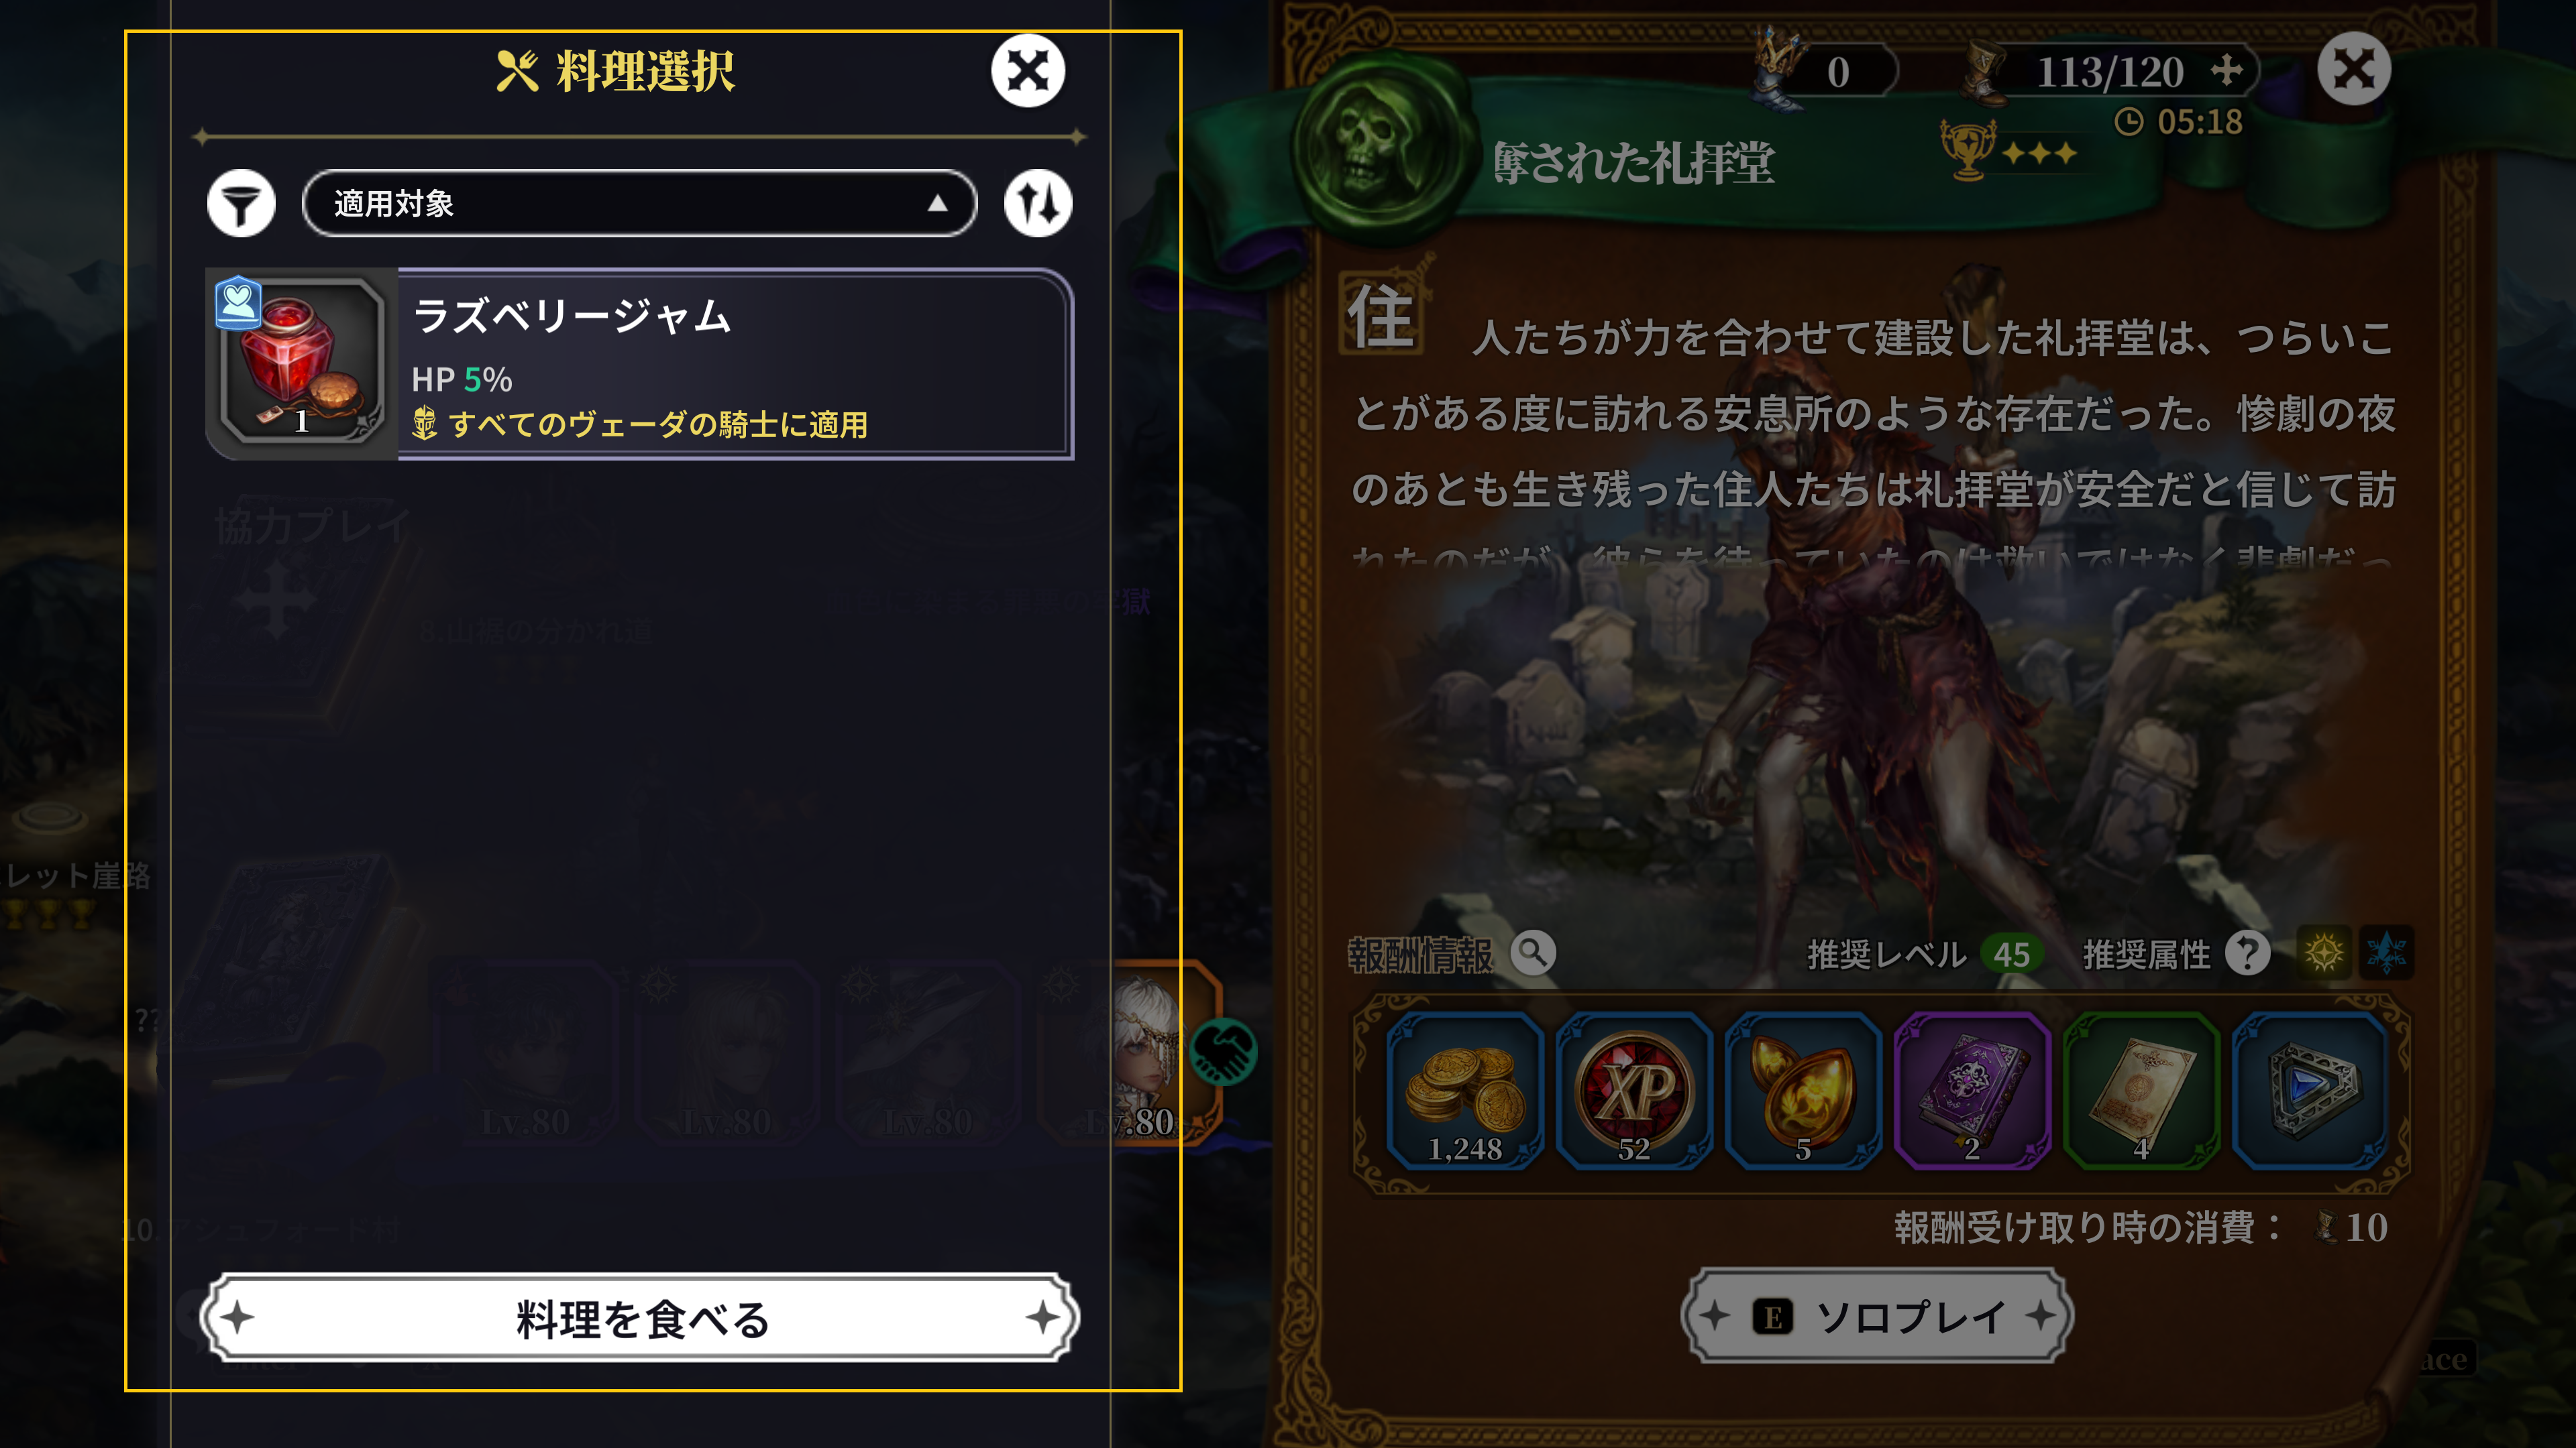Toggle the sort order arrows icon

[1038, 204]
